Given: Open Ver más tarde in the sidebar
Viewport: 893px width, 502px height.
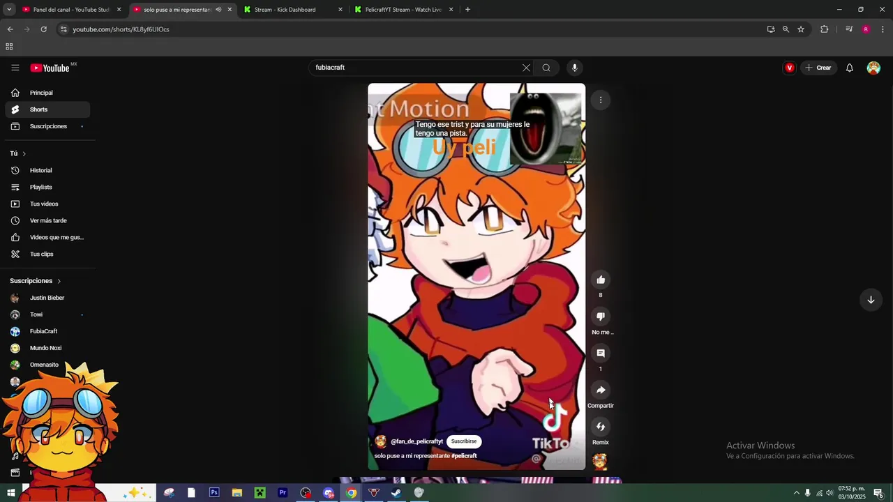Looking at the screenshot, I should (x=47, y=220).
